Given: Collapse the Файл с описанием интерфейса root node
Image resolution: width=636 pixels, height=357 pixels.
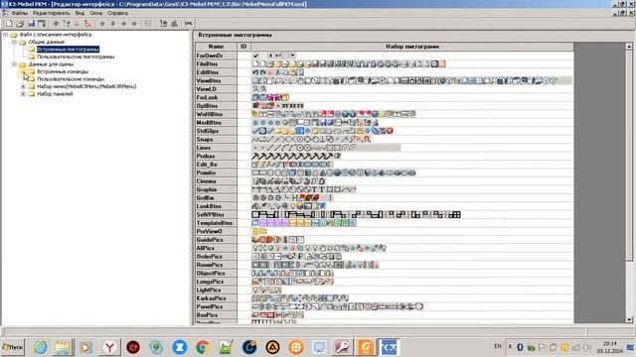Looking at the screenshot, I should click(5, 35).
